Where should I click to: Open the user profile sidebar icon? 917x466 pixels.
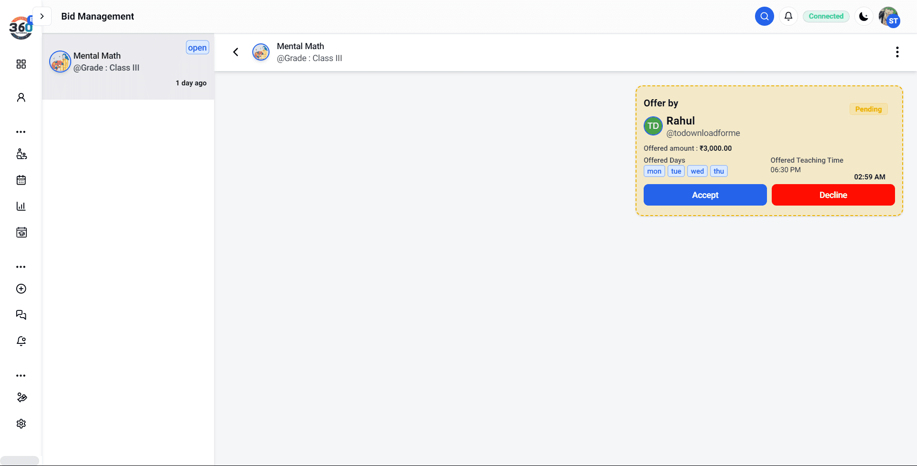pos(21,97)
